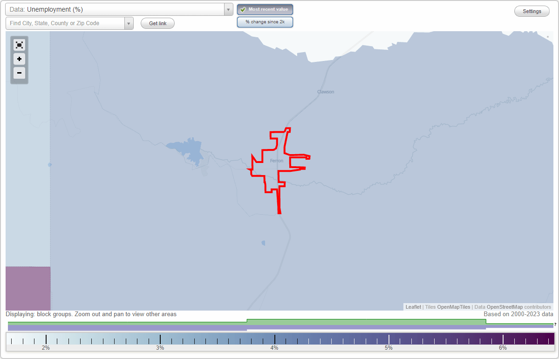The height and width of the screenshot is (359, 559).
Task: Click the 5% mark on legend scale
Action: 389,348
